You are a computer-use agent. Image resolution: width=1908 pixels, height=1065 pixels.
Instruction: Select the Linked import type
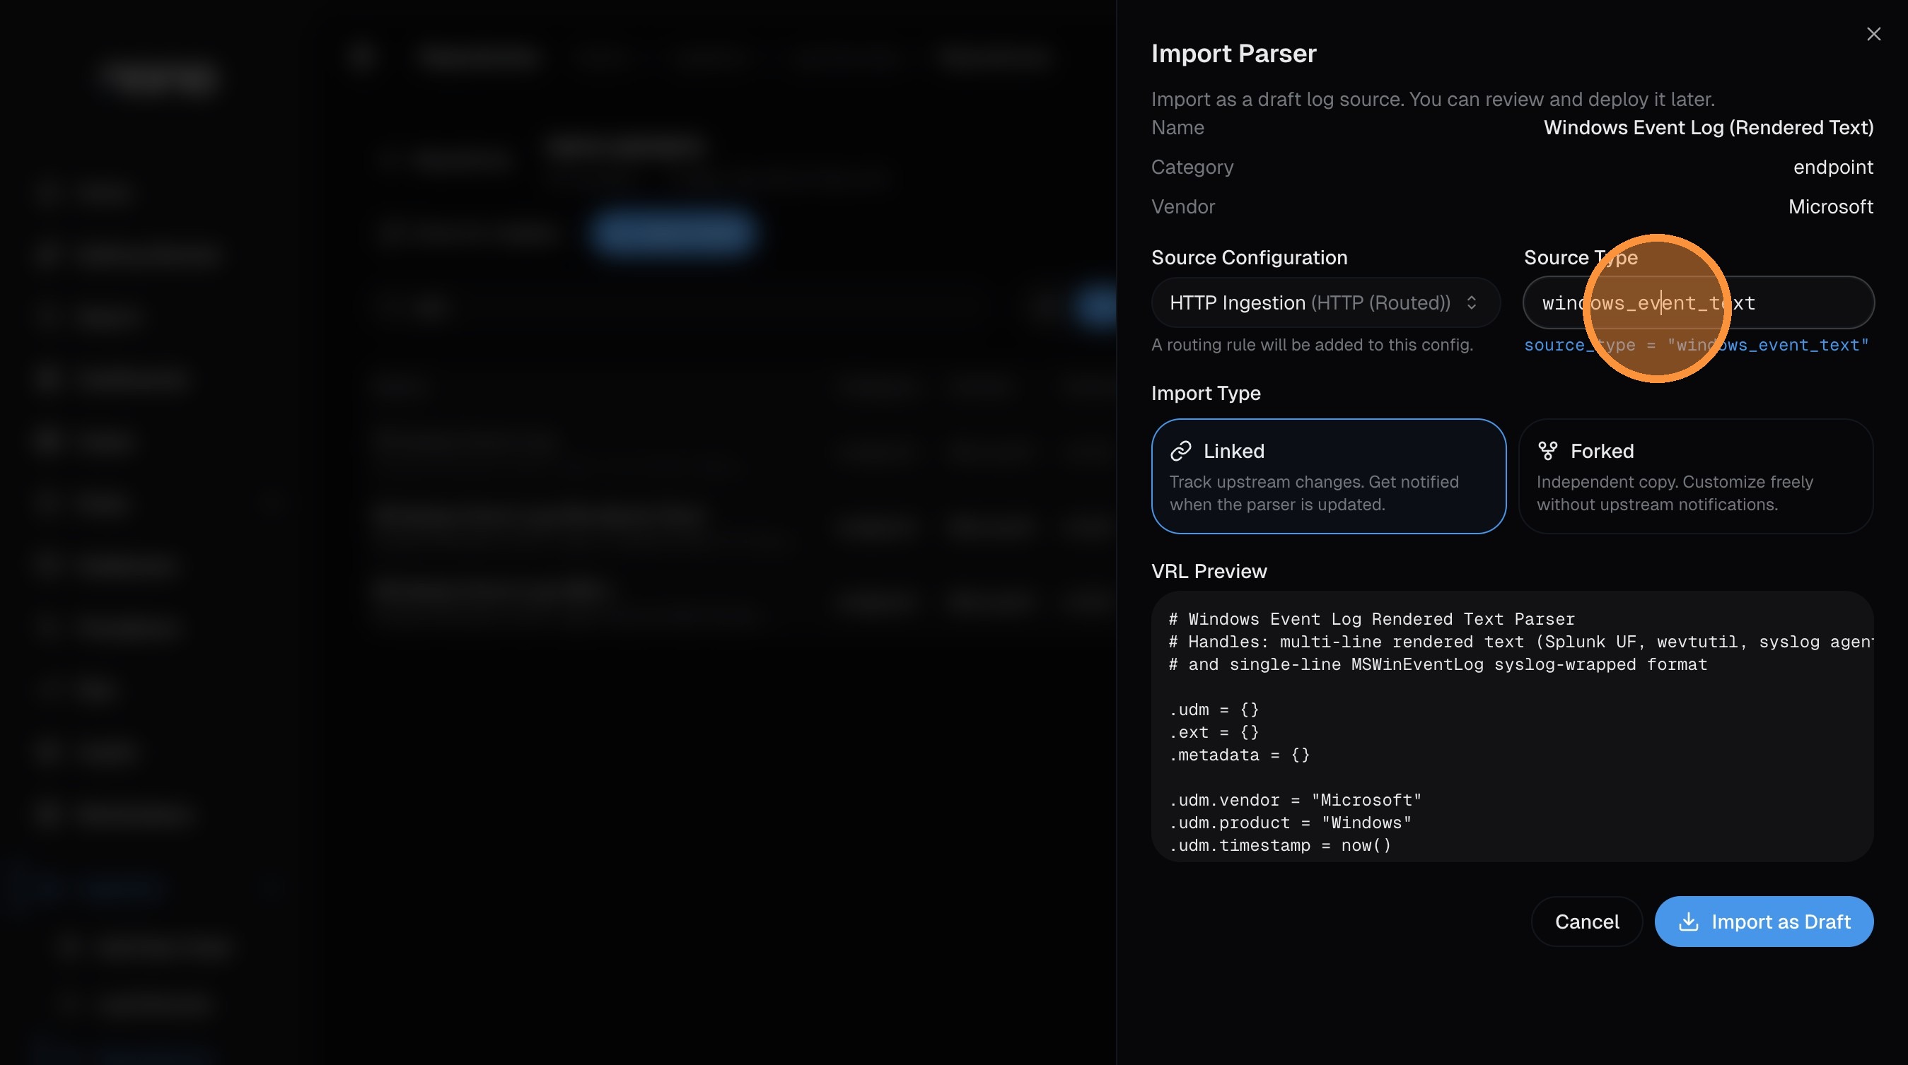(x=1328, y=476)
